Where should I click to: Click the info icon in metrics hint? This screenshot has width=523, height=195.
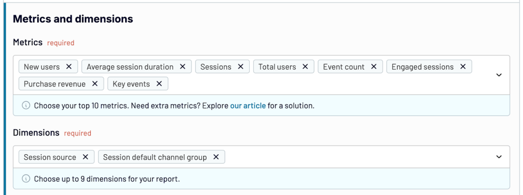tap(26, 105)
